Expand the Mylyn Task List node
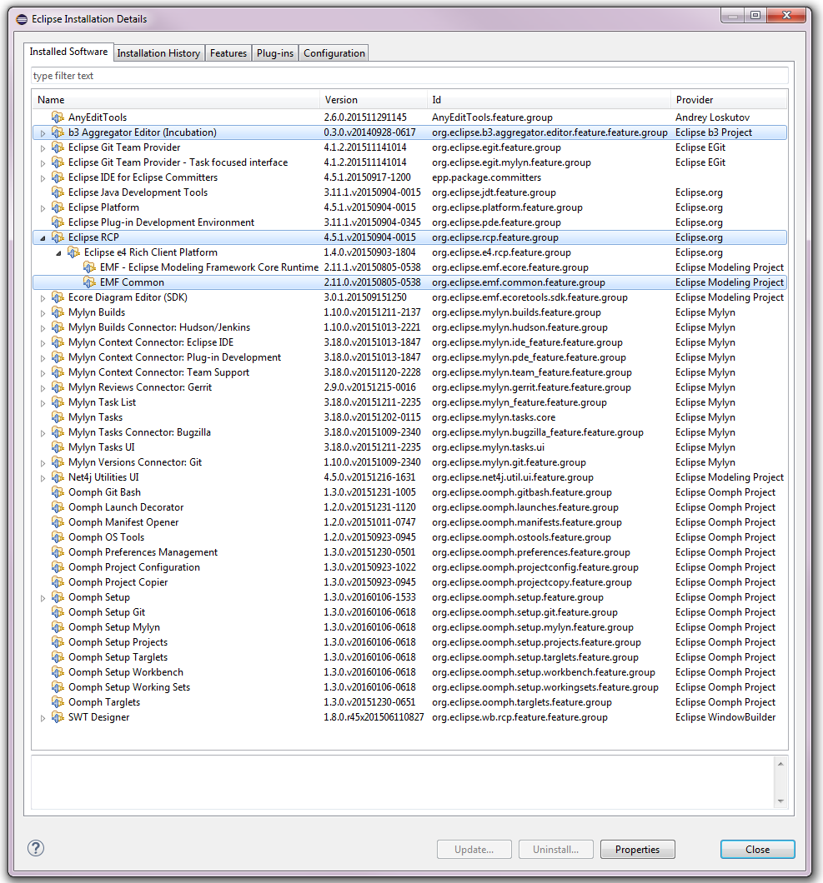 click(x=43, y=403)
